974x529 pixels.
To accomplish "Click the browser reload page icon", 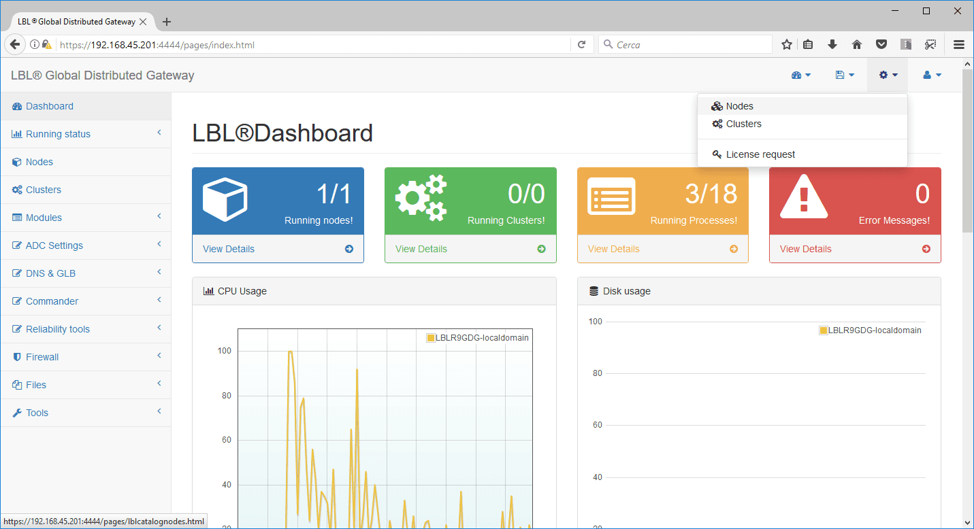I will click(581, 45).
